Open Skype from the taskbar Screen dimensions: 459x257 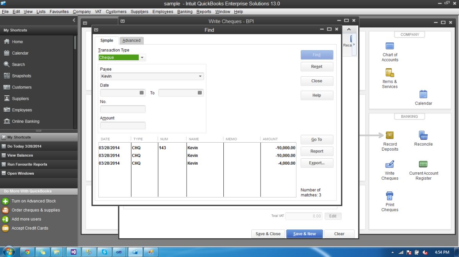[x=104, y=252]
